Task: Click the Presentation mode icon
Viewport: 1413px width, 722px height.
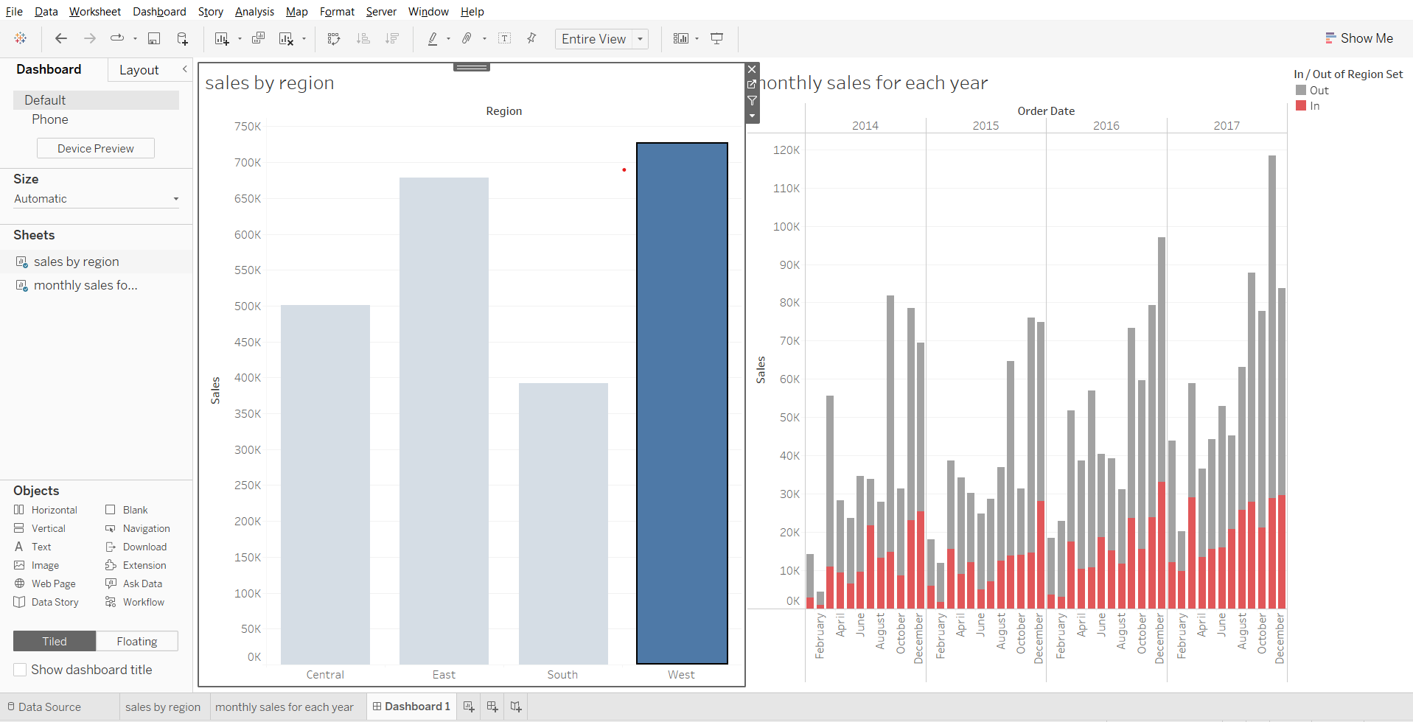Action: (x=716, y=38)
